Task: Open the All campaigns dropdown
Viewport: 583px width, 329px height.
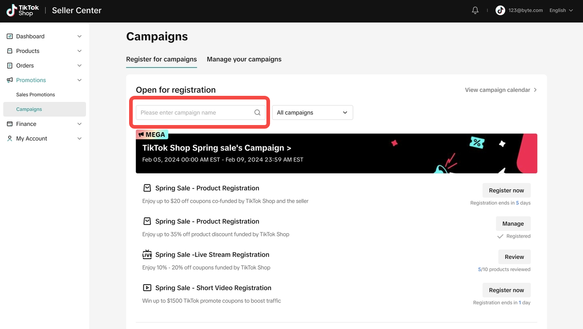Action: click(x=312, y=113)
